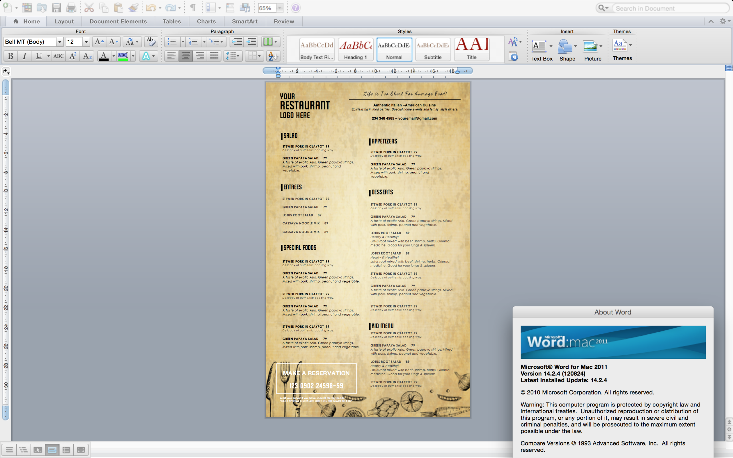
Task: Open the Tables tab
Action: [x=172, y=21]
